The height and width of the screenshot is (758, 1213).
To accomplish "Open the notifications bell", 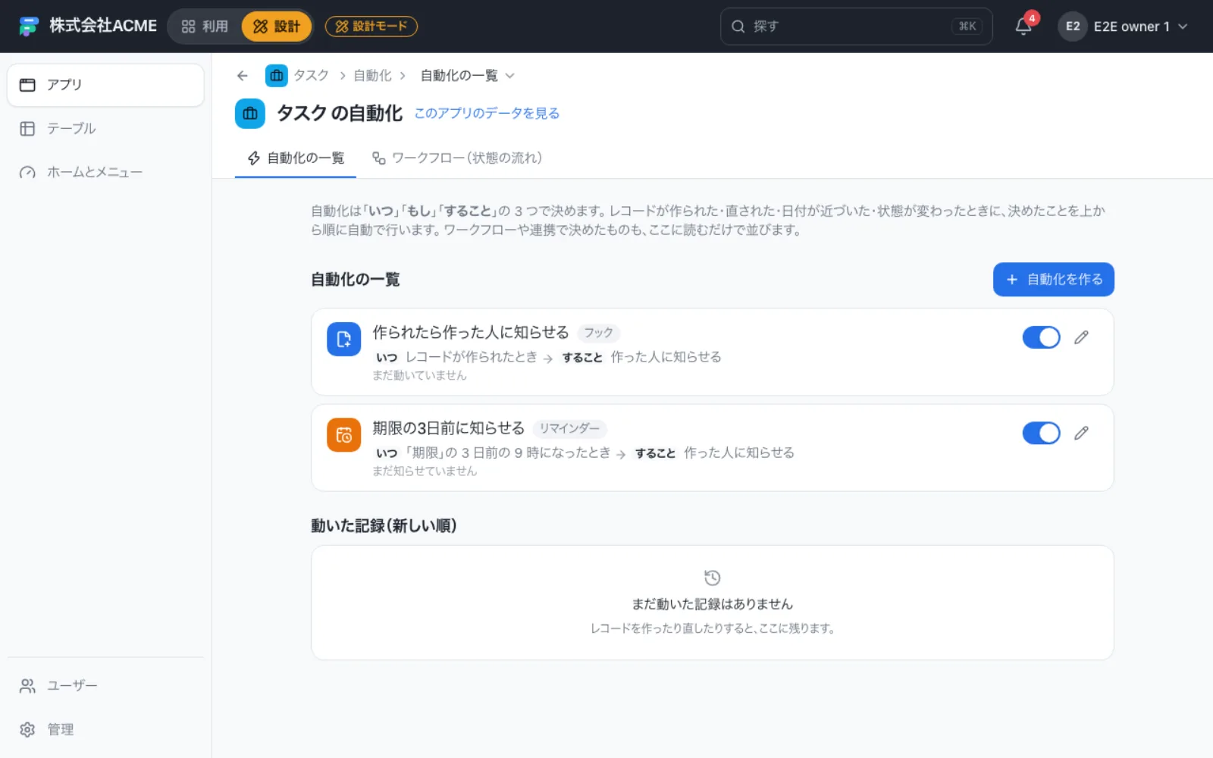I will 1023,27.
